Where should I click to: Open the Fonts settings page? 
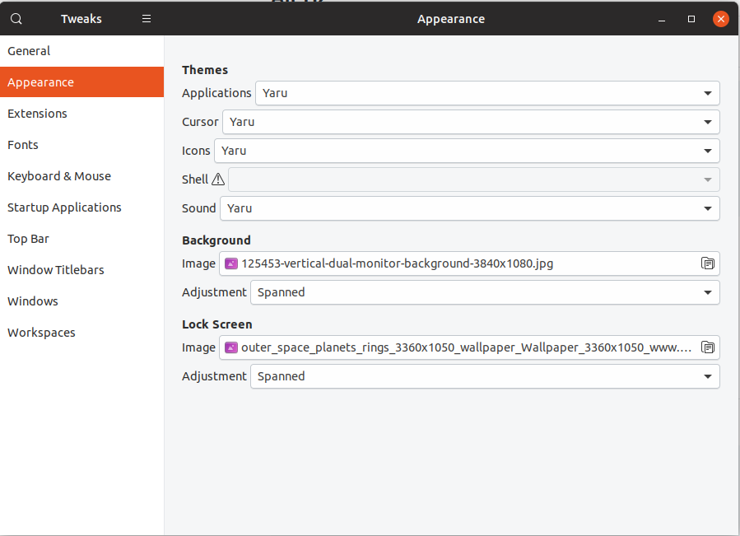click(x=23, y=145)
